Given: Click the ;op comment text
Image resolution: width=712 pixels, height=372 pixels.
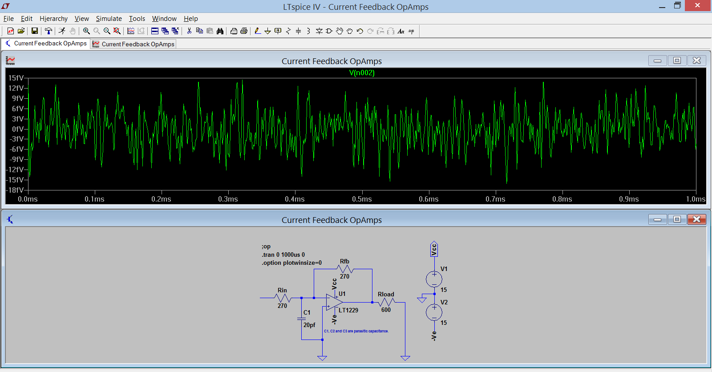Looking at the screenshot, I should point(266,247).
